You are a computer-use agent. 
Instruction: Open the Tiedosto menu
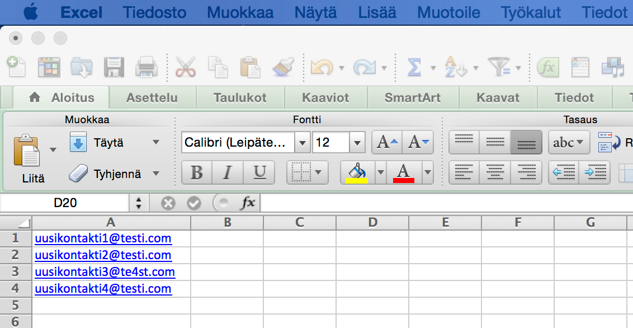[x=155, y=12]
